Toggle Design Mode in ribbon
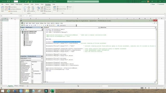This screenshot has height=93, width=166. click(x=42, y=9)
